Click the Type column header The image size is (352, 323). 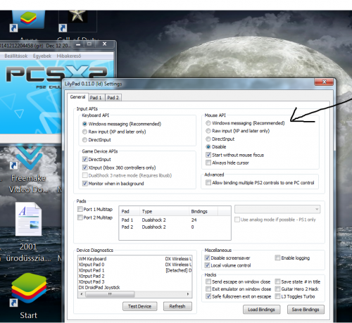[164, 211]
